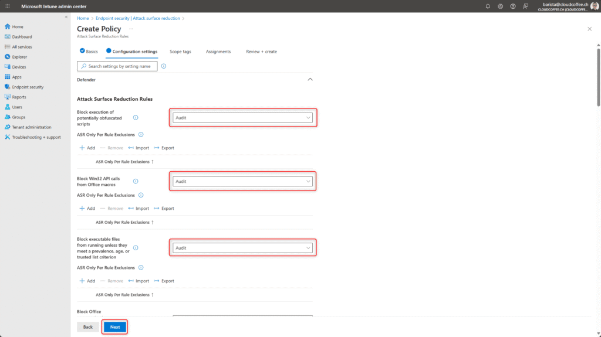Image resolution: width=601 pixels, height=337 pixels.
Task: Switch to the Assignments tab
Action: tap(218, 52)
